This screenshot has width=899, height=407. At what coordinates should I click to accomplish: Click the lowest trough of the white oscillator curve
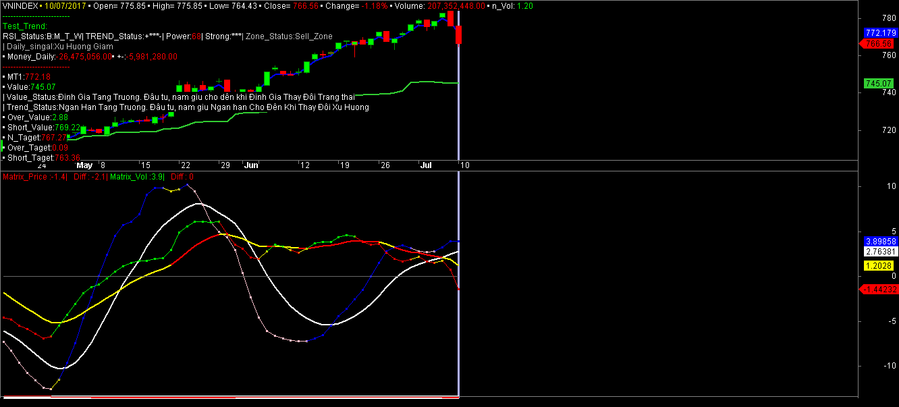[x=61, y=368]
